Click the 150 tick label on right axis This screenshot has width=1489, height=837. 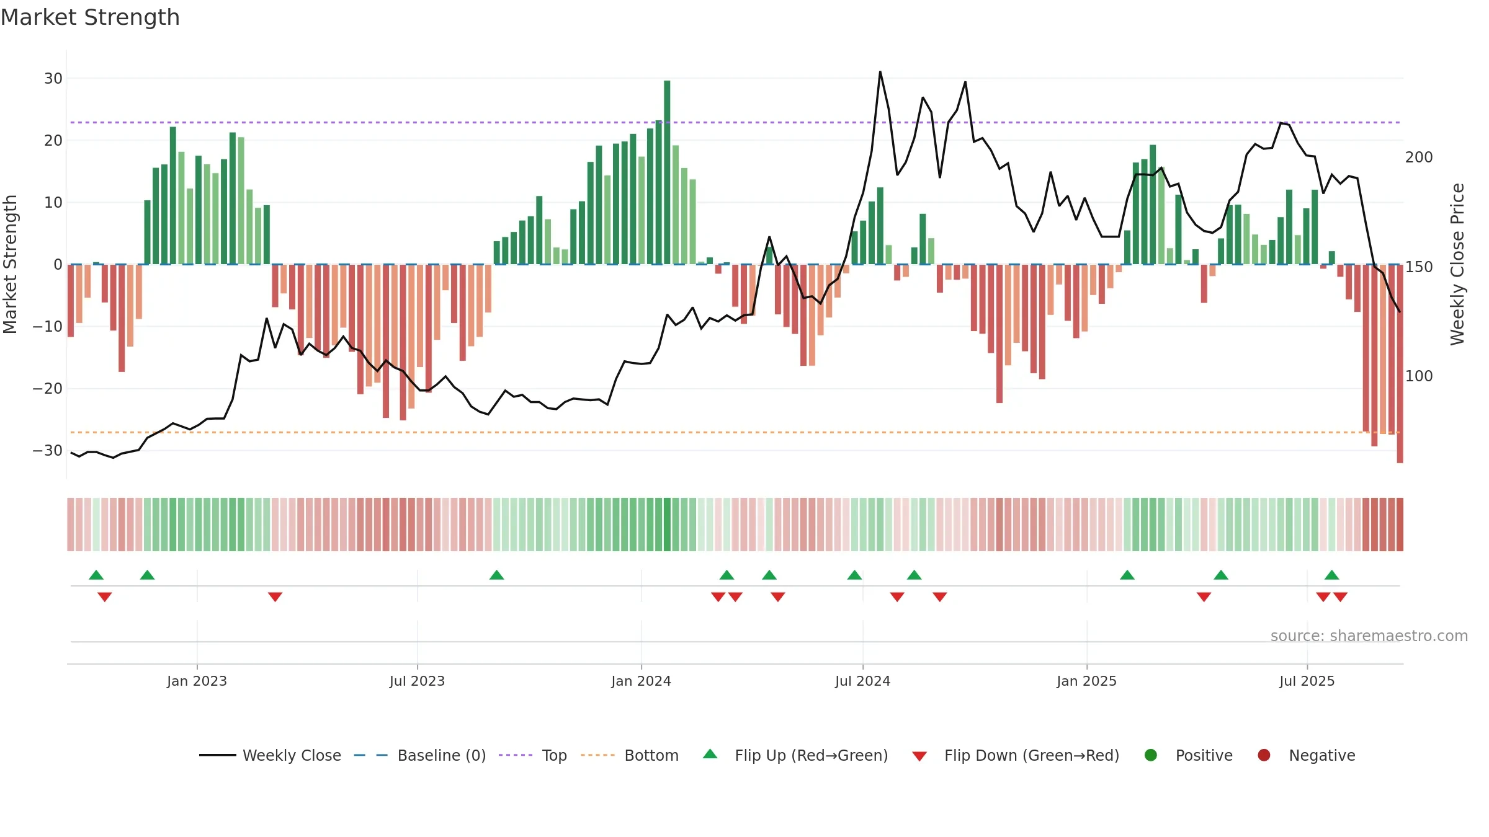pyautogui.click(x=1419, y=267)
